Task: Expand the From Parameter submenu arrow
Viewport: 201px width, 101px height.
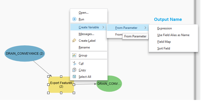Action: coord(145,28)
